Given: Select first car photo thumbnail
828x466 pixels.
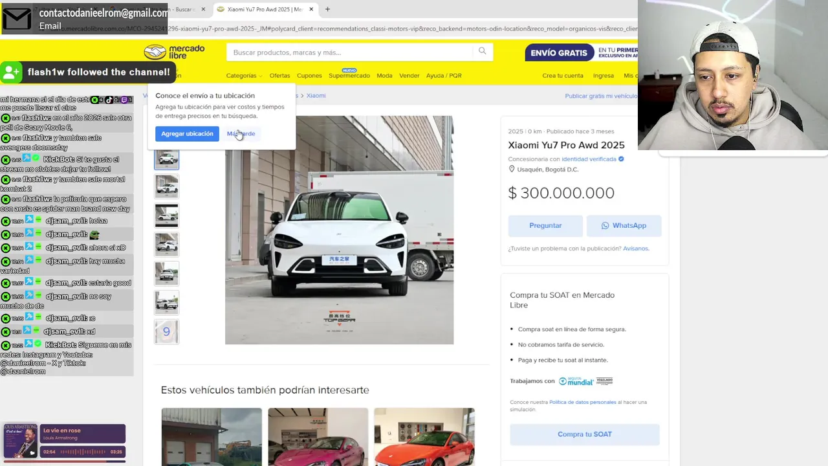Looking at the screenshot, I should 166,158.
